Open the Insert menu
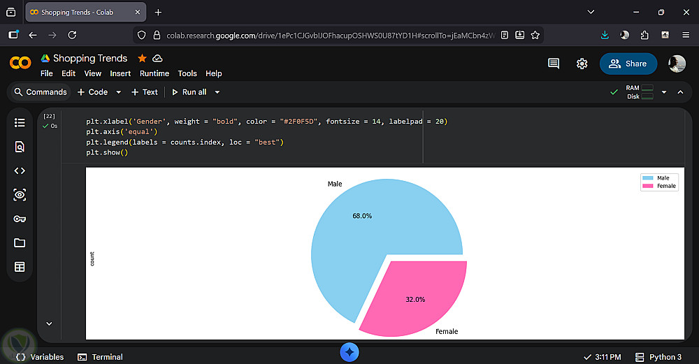 pyautogui.click(x=120, y=73)
